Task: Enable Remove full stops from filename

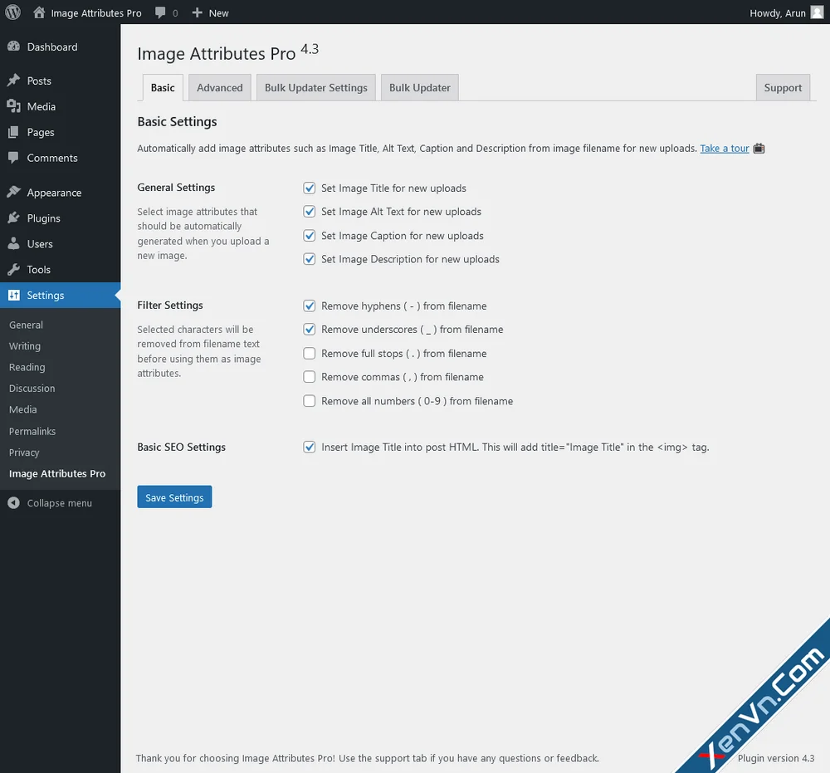Action: [x=309, y=353]
